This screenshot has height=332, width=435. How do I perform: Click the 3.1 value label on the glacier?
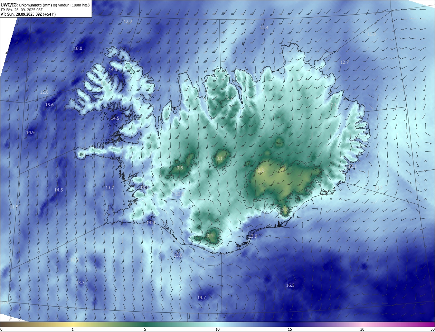coord(220,159)
